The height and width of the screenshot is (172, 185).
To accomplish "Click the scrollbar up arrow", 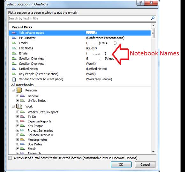I will point(153,25).
